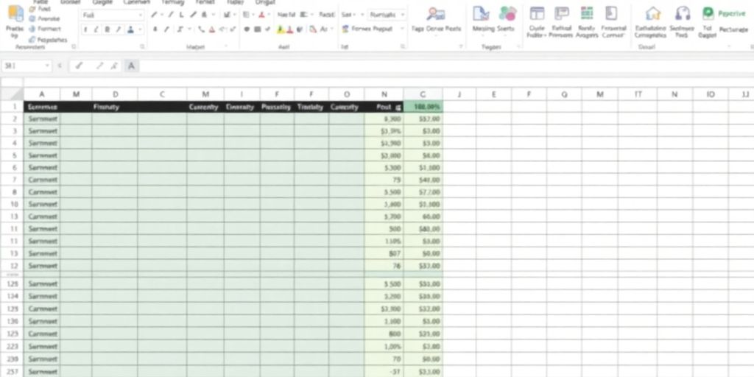Expand the Fornes Pteput dropdown arrow
This screenshot has height=377, width=754.
click(403, 29)
